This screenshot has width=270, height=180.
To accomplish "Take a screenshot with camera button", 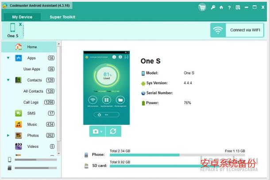I will [96, 131].
